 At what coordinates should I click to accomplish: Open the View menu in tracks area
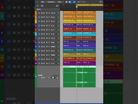(60, 2)
